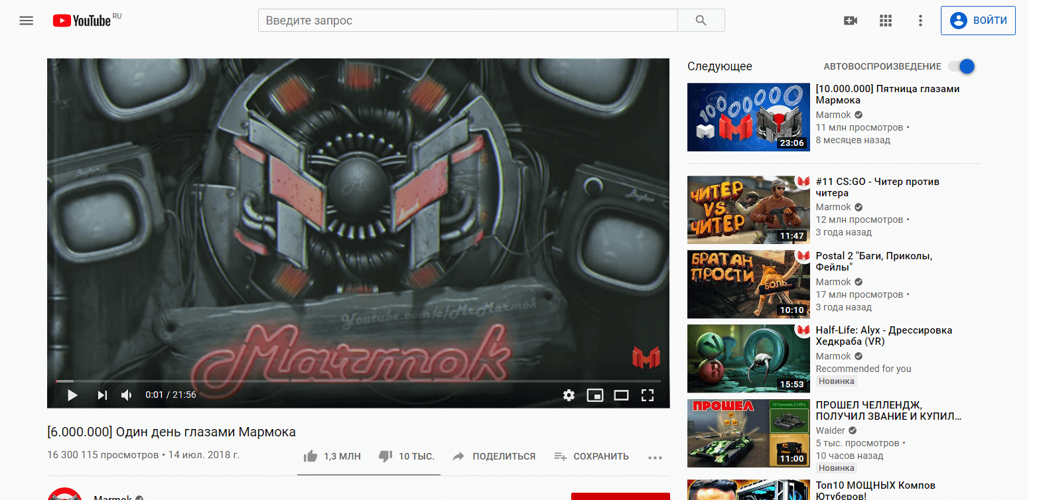
Task: Click the Введите запрос search field
Action: click(467, 21)
